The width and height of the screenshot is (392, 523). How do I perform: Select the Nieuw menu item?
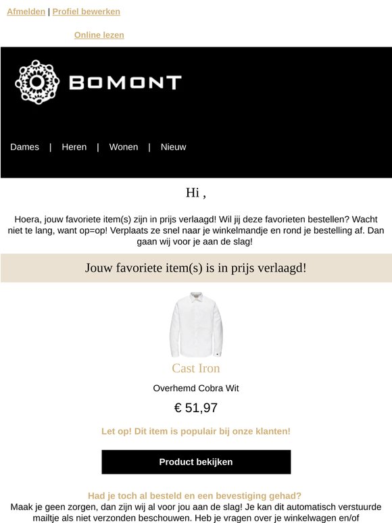(x=173, y=147)
